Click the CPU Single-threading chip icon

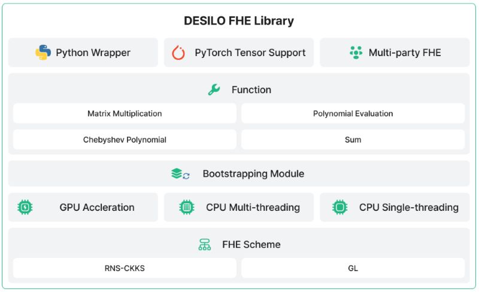pyautogui.click(x=339, y=207)
